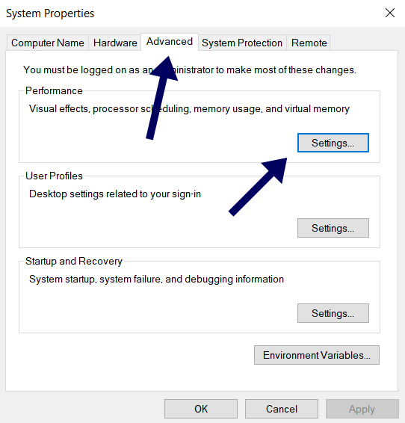This screenshot has width=405, height=423.
Task: Close the System Properties dialog
Action: coord(390,13)
